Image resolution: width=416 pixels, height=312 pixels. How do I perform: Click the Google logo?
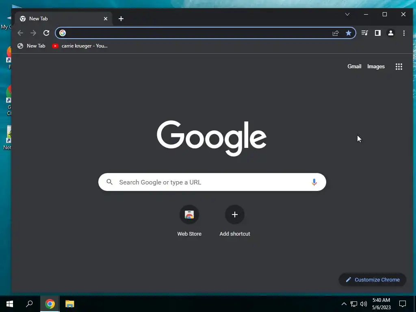tap(212, 138)
